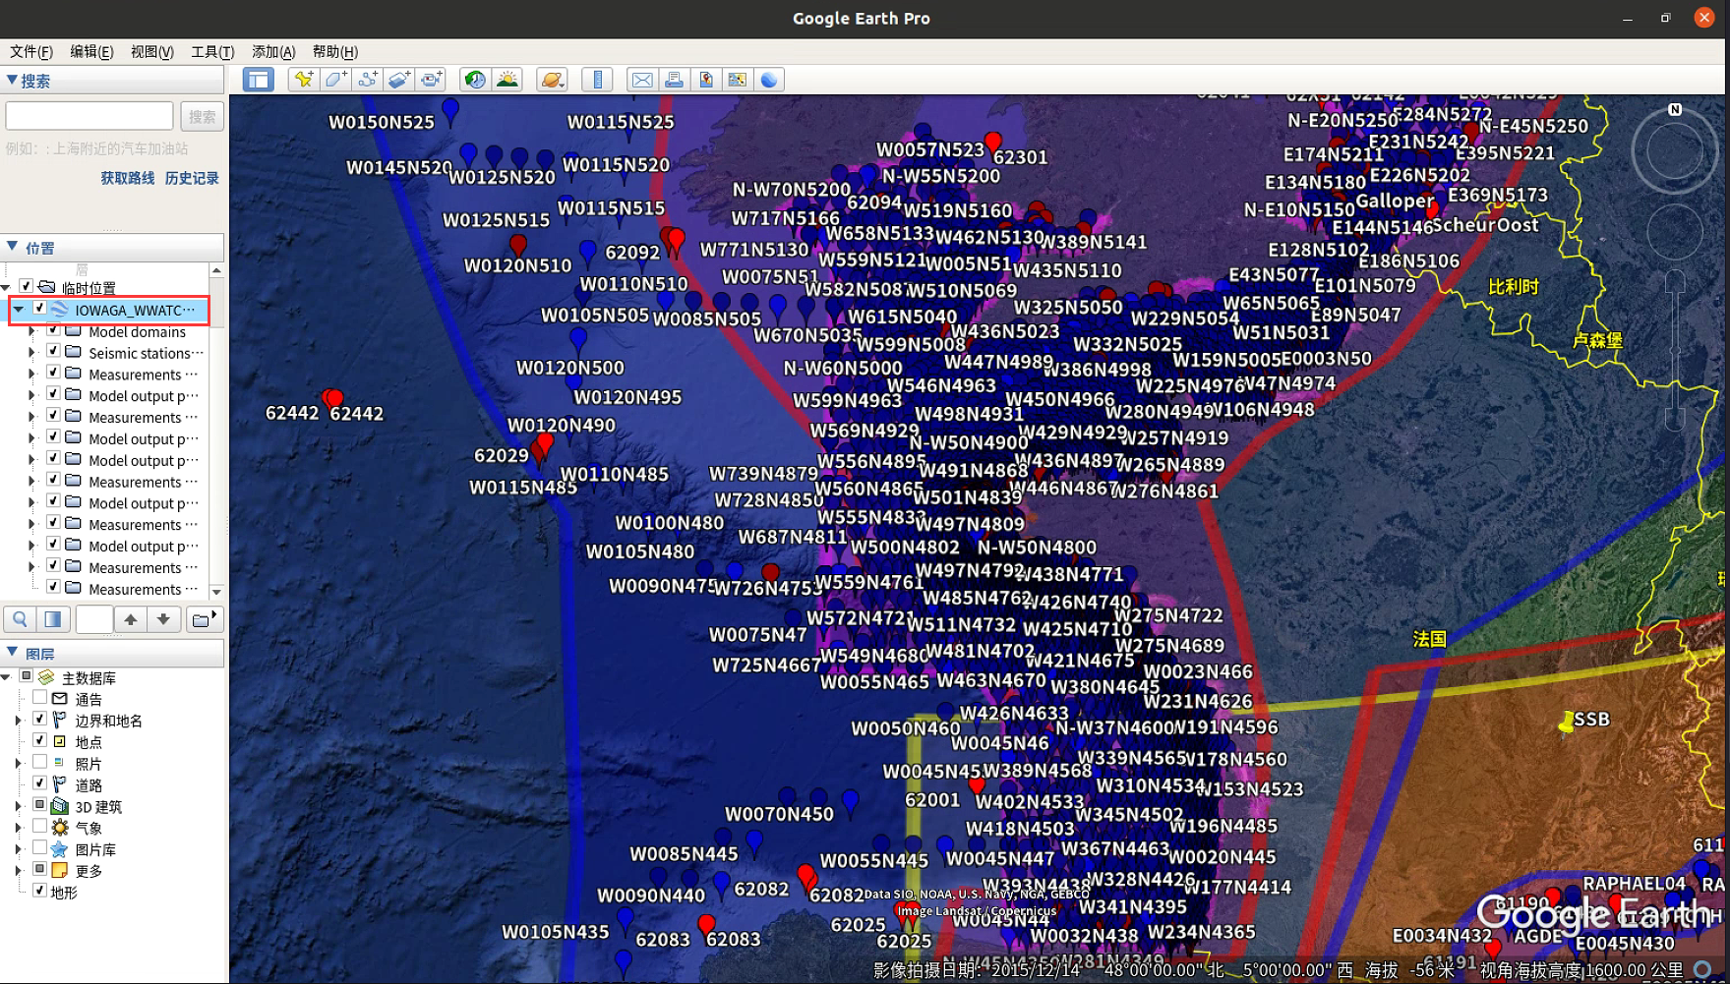This screenshot has height=984, width=1730.
Task: Click the add folder icon below Places
Action: pyautogui.click(x=204, y=619)
